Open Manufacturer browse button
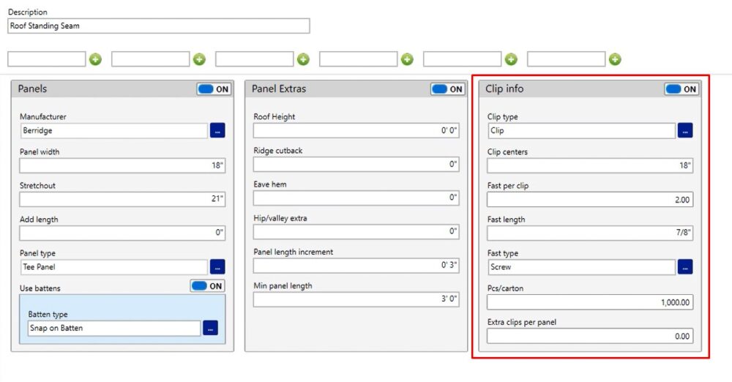The width and height of the screenshot is (732, 382). coord(217,130)
